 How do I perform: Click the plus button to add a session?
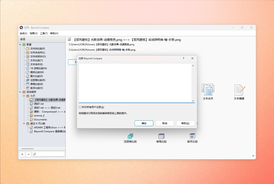tap(22, 154)
